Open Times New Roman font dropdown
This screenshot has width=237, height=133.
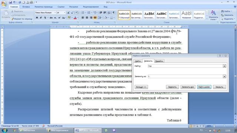pyautogui.click(x=55, y=13)
